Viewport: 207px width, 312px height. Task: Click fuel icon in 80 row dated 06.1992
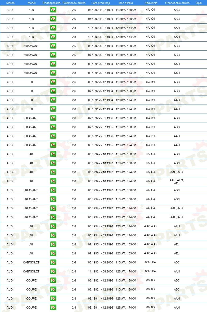click(x=53, y=82)
